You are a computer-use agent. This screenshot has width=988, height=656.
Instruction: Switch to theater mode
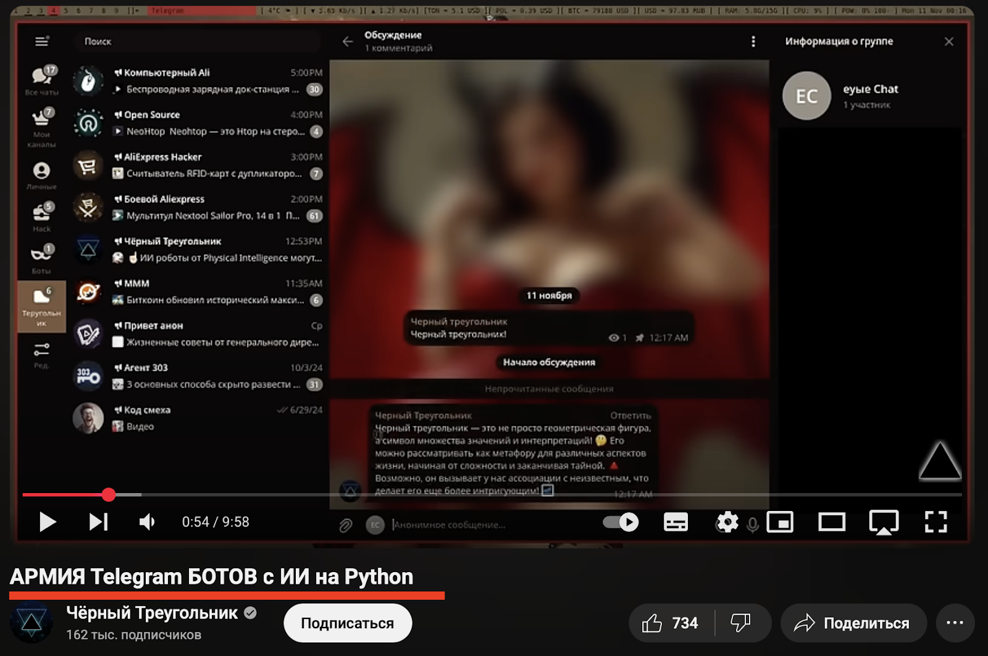click(x=832, y=522)
